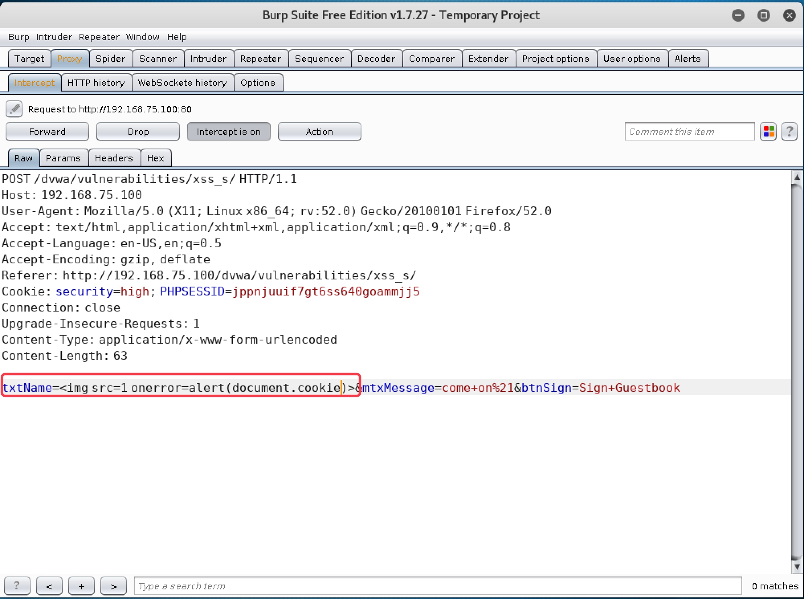
Task: Switch to the Extender tab
Action: (x=488, y=59)
